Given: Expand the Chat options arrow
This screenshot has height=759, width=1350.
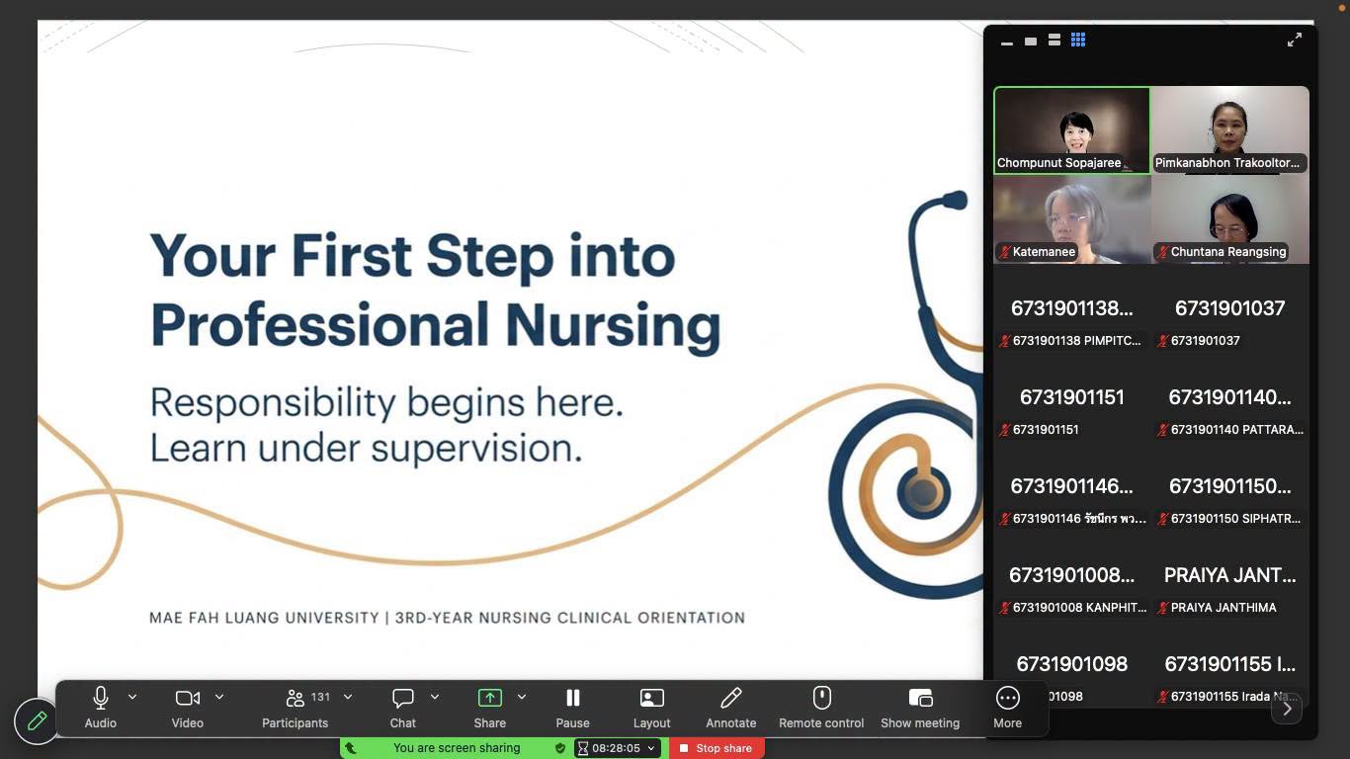Looking at the screenshot, I should point(435,697).
